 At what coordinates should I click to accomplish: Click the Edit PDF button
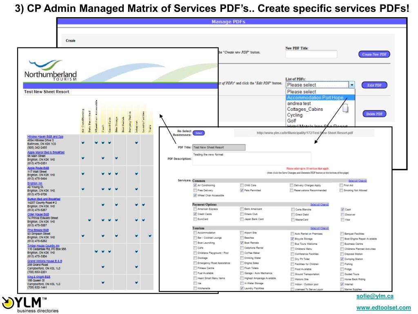pyautogui.click(x=374, y=85)
